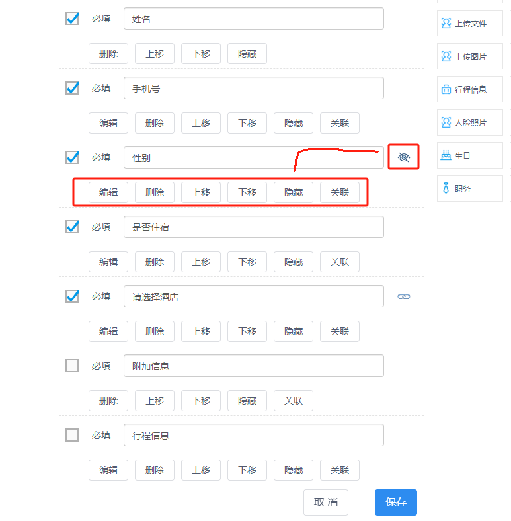The height and width of the screenshot is (521, 511).
Task: Edit the 行程信息 field row
Action: 108,470
